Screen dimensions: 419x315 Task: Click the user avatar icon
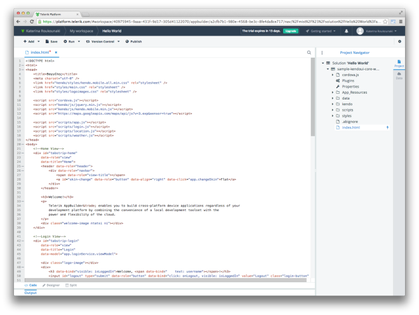(360, 31)
